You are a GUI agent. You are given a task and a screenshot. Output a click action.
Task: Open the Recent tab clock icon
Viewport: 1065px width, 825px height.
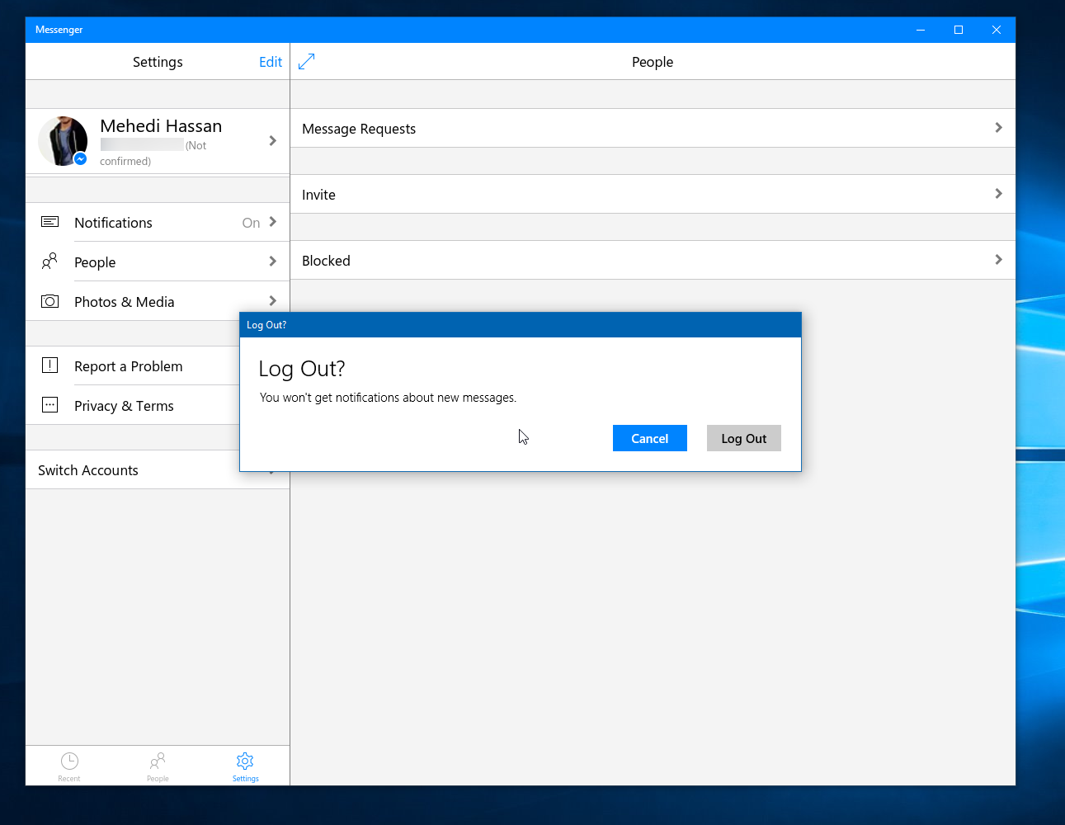(69, 761)
